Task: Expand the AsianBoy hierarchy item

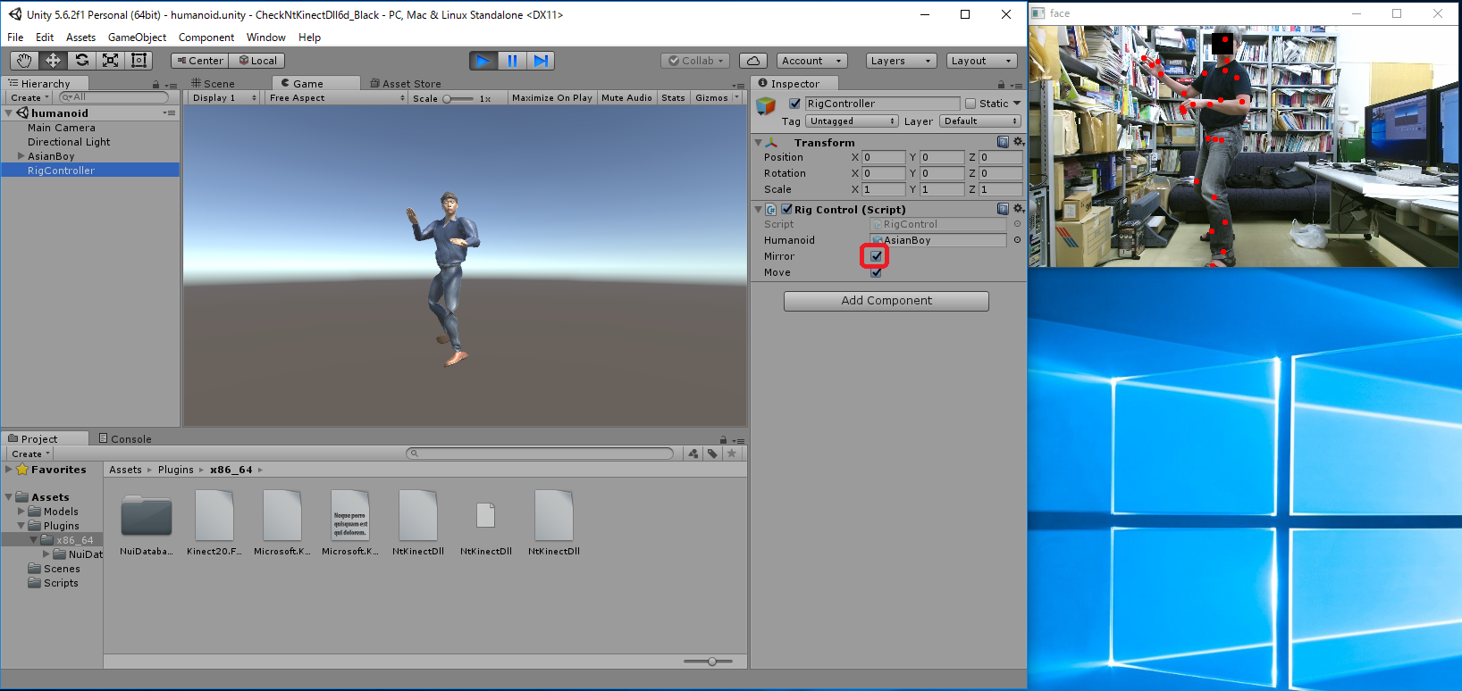Action: [21, 156]
